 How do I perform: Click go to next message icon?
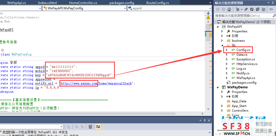[82, 126]
